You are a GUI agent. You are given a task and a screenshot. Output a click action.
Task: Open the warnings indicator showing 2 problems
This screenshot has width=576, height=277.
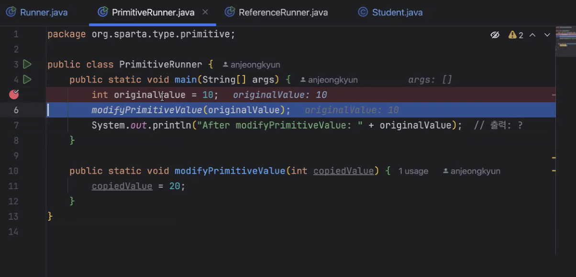point(516,35)
